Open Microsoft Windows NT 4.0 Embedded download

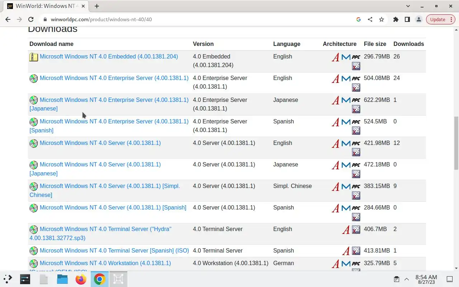[x=109, y=56]
